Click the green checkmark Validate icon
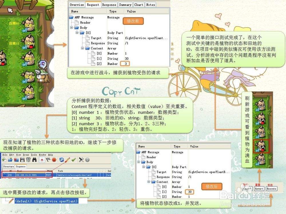 pos(74,160)
